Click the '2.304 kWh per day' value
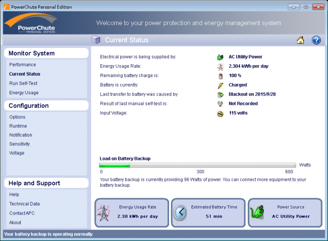The width and height of the screenshot is (328, 241). (249, 67)
